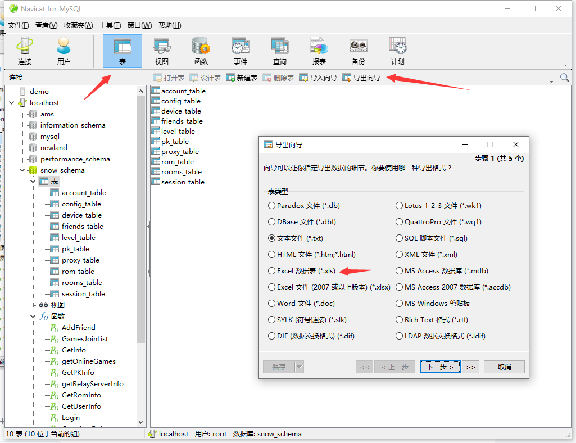576x443 pixels.
Task: Switch to 视图 views icon
Action: (162, 51)
